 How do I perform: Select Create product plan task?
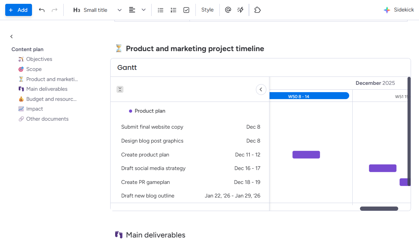145,155
